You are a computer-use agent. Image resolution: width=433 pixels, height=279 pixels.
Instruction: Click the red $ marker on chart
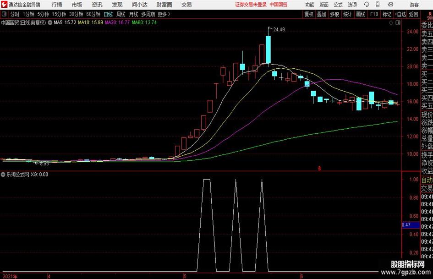coord(319,168)
